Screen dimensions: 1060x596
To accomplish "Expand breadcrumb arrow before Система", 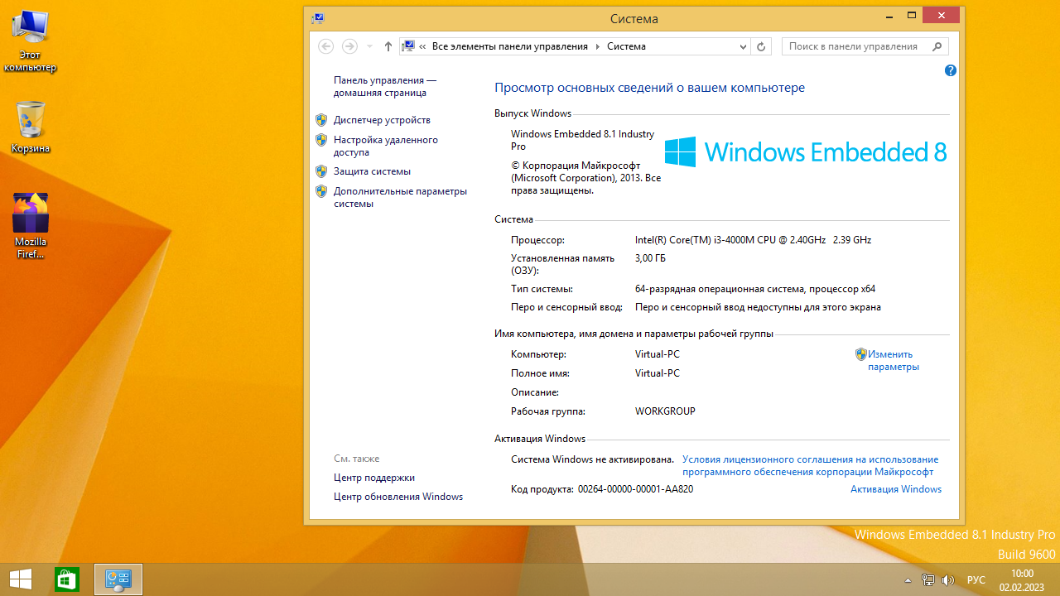I will pos(597,47).
